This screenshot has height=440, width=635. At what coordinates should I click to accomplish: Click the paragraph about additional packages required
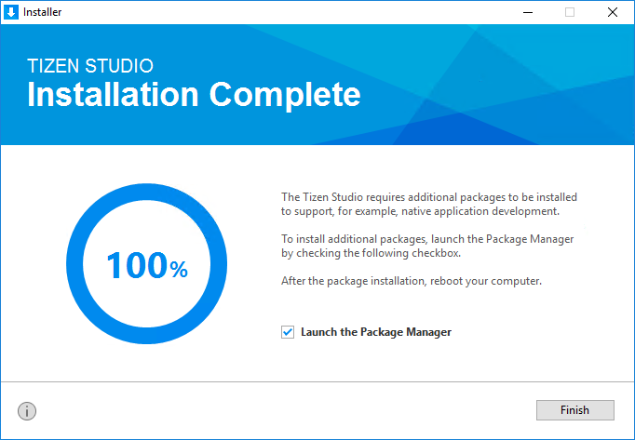(429, 204)
